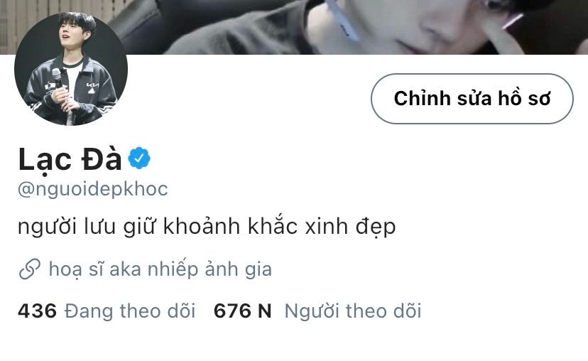Open the 'hoạ sĩ aka nhiếp ảnh gia' link
The image size is (588, 361).
point(160,269)
